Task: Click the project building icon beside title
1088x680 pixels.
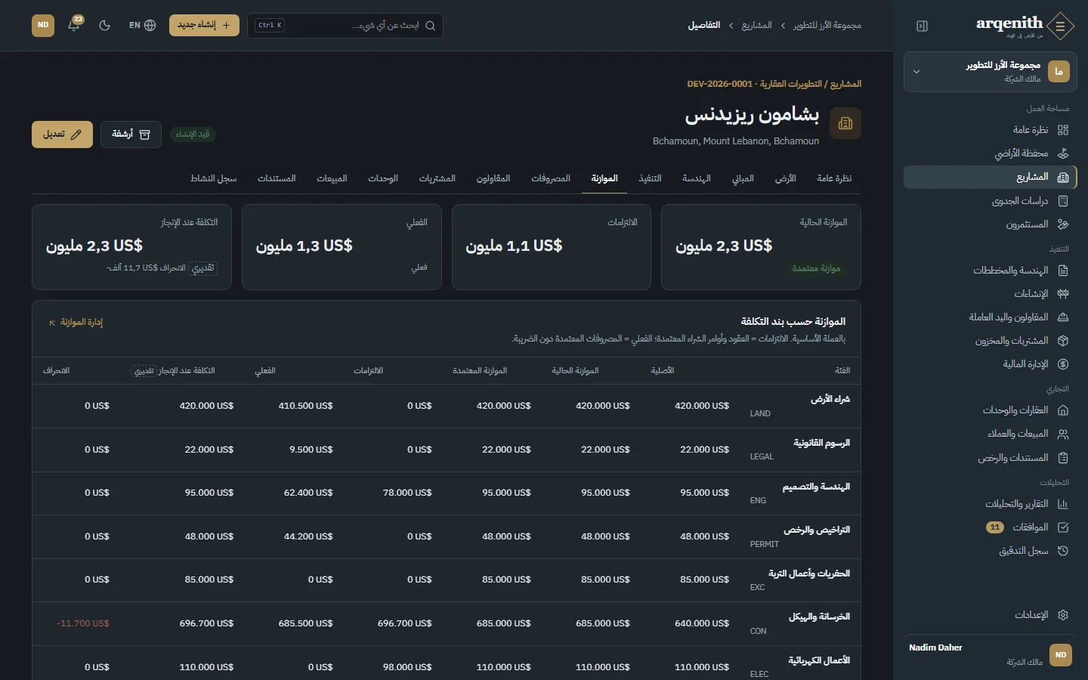Action: pyautogui.click(x=845, y=123)
